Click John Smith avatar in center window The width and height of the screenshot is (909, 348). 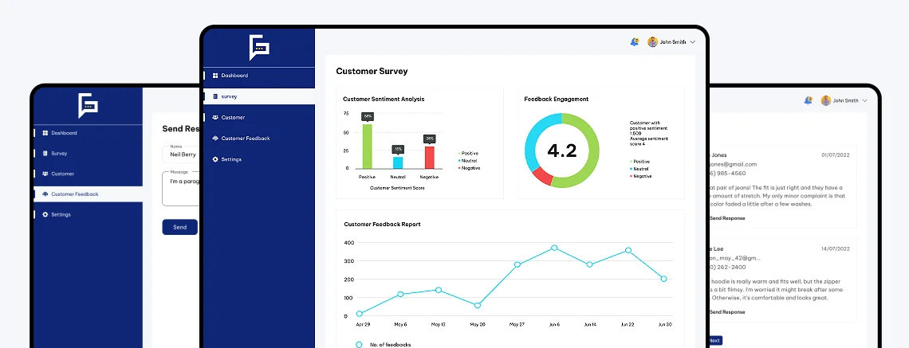[653, 41]
